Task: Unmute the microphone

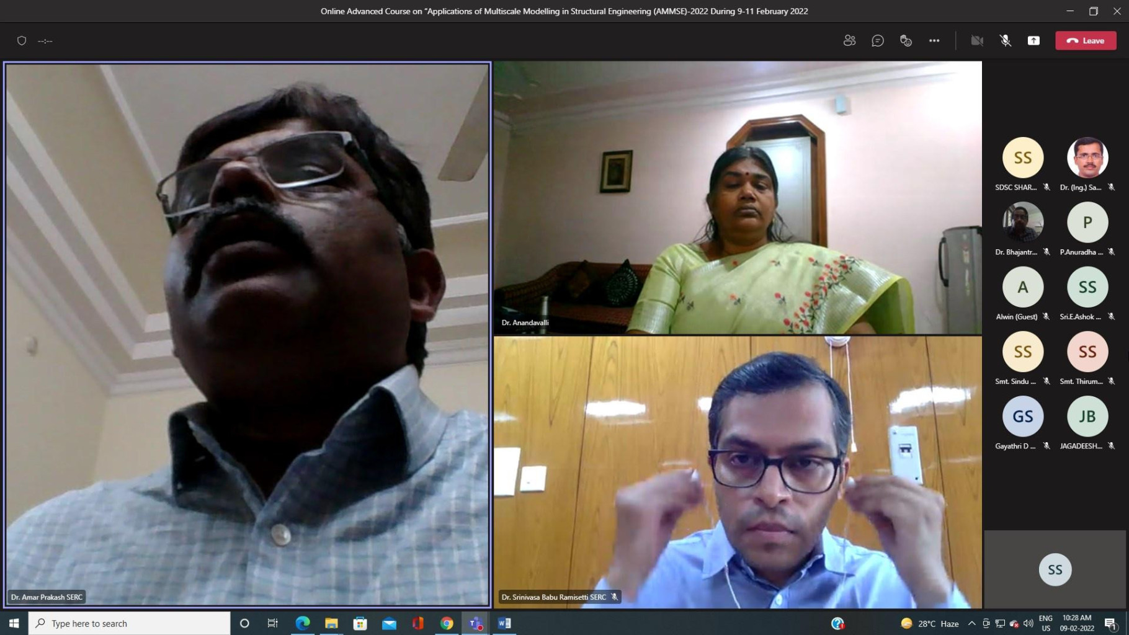Action: point(1006,41)
